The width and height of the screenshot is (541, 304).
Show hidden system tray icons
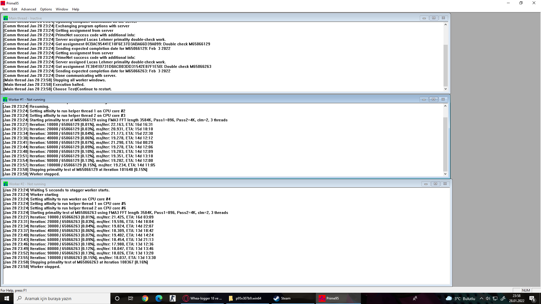pyautogui.click(x=482, y=299)
